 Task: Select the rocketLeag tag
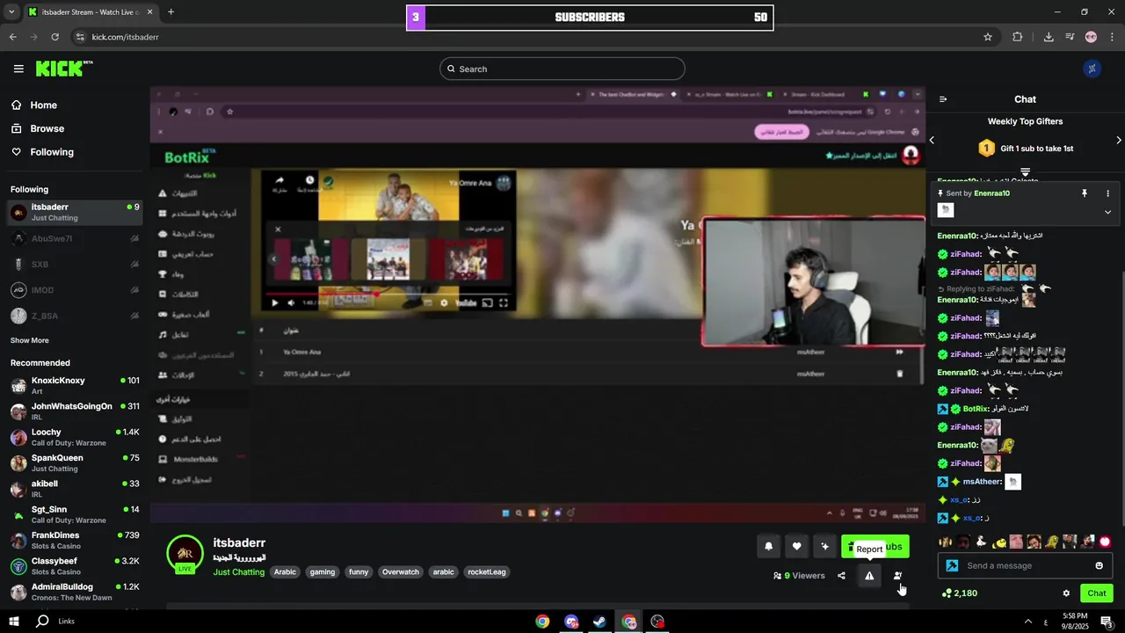[x=487, y=572]
